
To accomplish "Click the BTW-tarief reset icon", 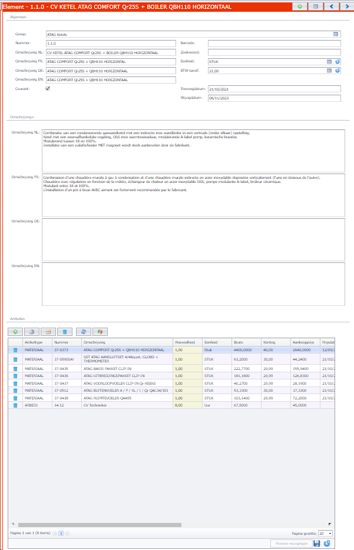I will (337, 71).
